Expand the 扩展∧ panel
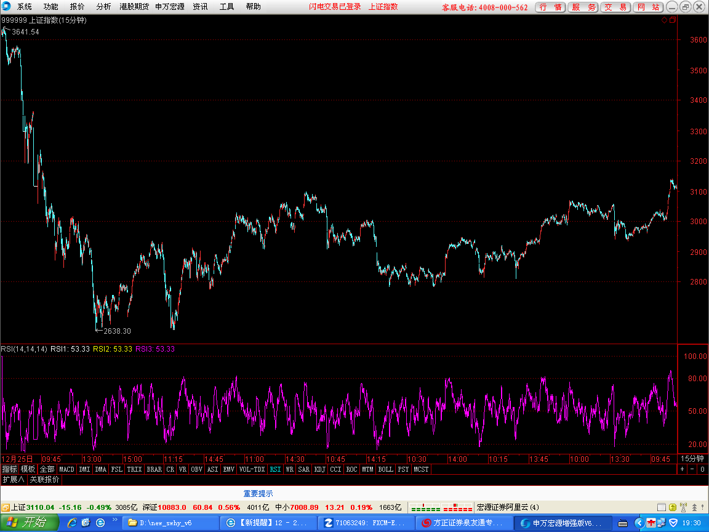Image resolution: width=709 pixels, height=532 pixels. tap(14, 480)
